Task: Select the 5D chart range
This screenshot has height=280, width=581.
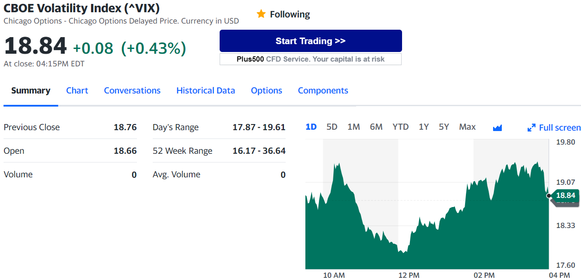Action: (332, 127)
